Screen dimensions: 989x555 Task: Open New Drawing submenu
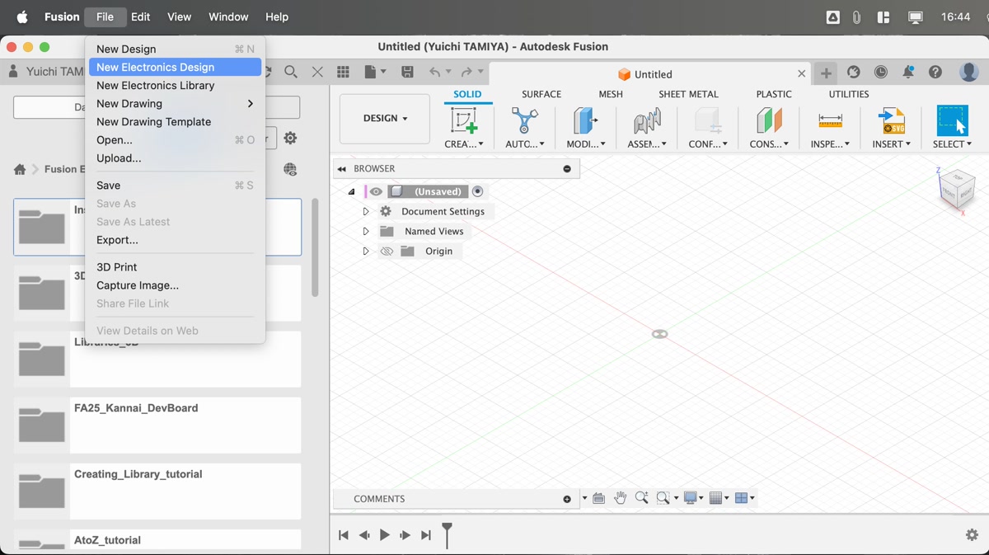pos(175,103)
